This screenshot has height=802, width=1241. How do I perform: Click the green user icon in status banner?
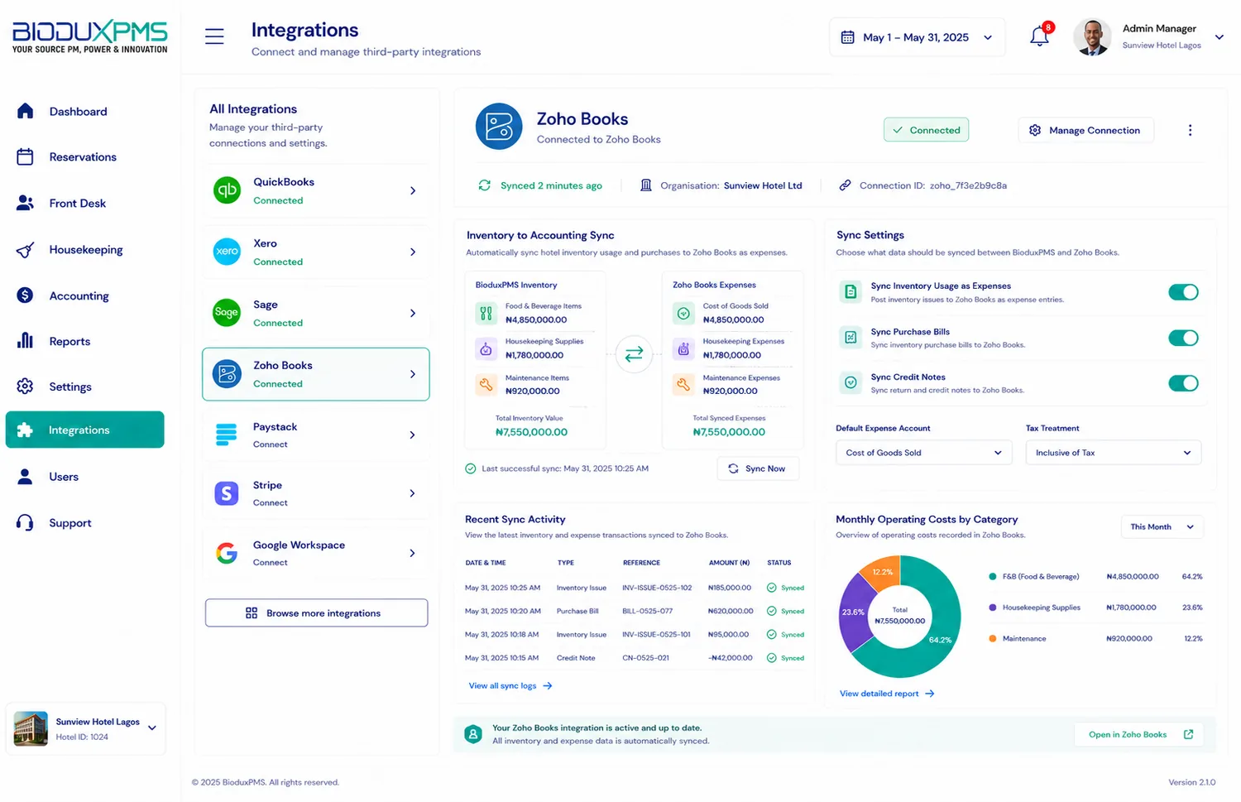click(x=473, y=734)
